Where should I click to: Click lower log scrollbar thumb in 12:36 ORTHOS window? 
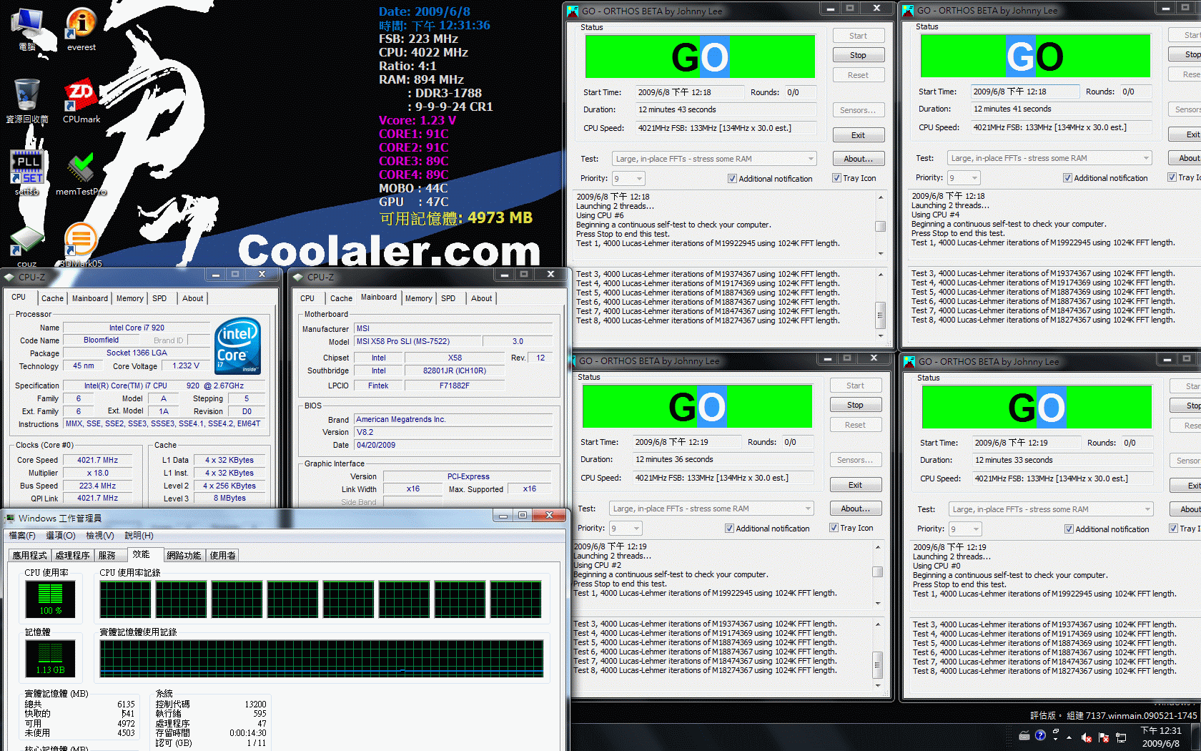coord(878,664)
